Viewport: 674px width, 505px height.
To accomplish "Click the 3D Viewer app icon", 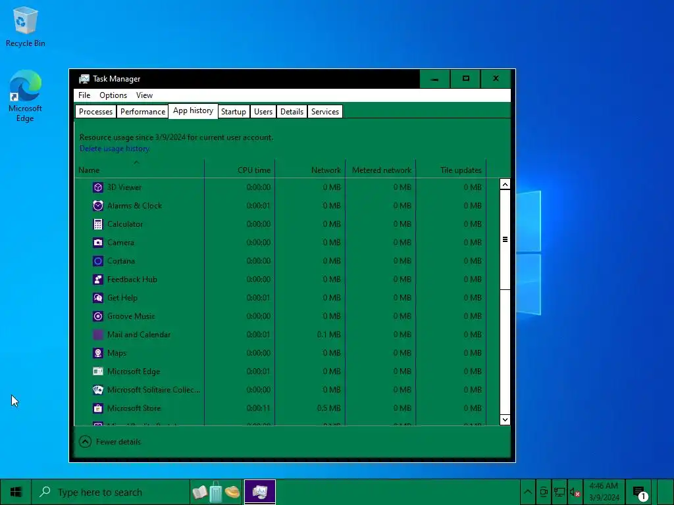I will pyautogui.click(x=98, y=187).
